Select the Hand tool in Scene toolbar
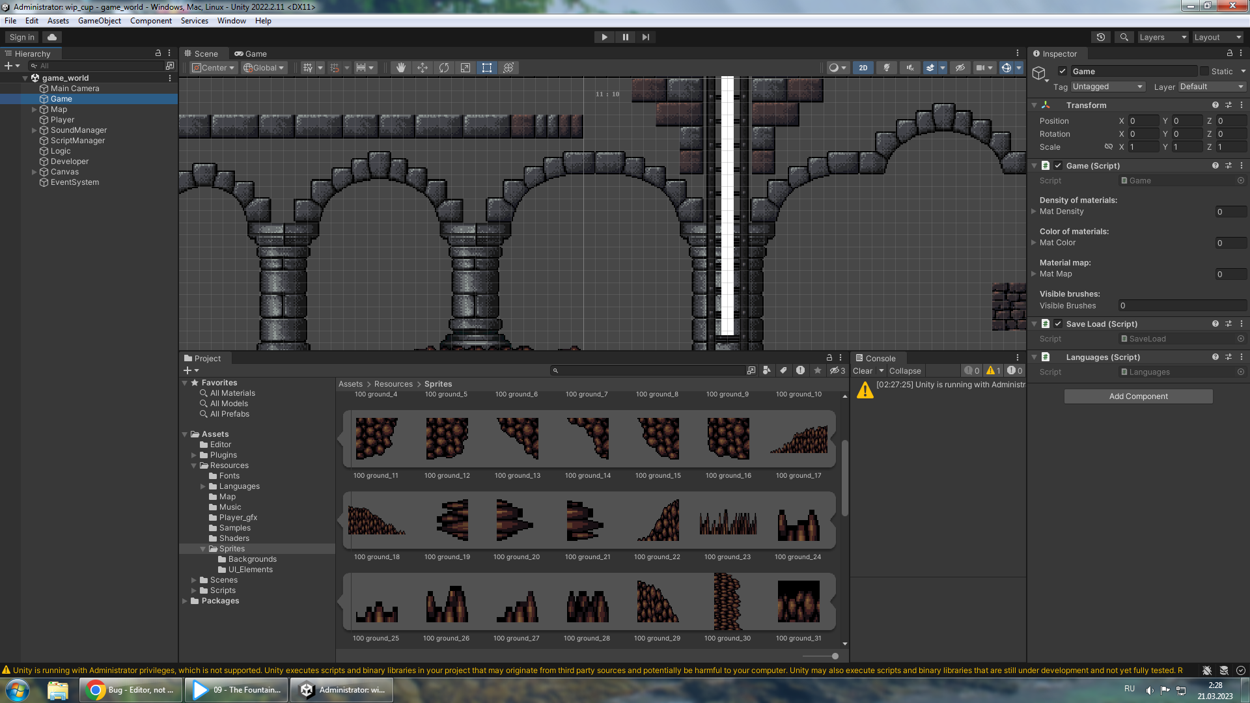The image size is (1250, 703). click(401, 68)
